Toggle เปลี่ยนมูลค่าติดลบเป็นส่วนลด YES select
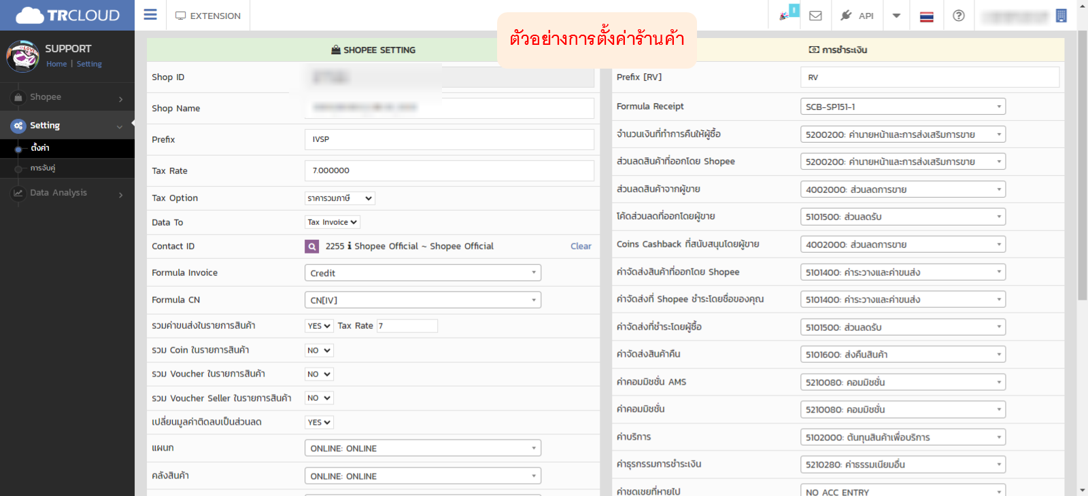Viewport: 1088px width, 496px height. click(319, 422)
